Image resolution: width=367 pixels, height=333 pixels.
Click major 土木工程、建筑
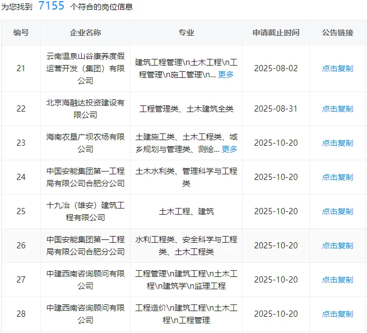tap(187, 211)
